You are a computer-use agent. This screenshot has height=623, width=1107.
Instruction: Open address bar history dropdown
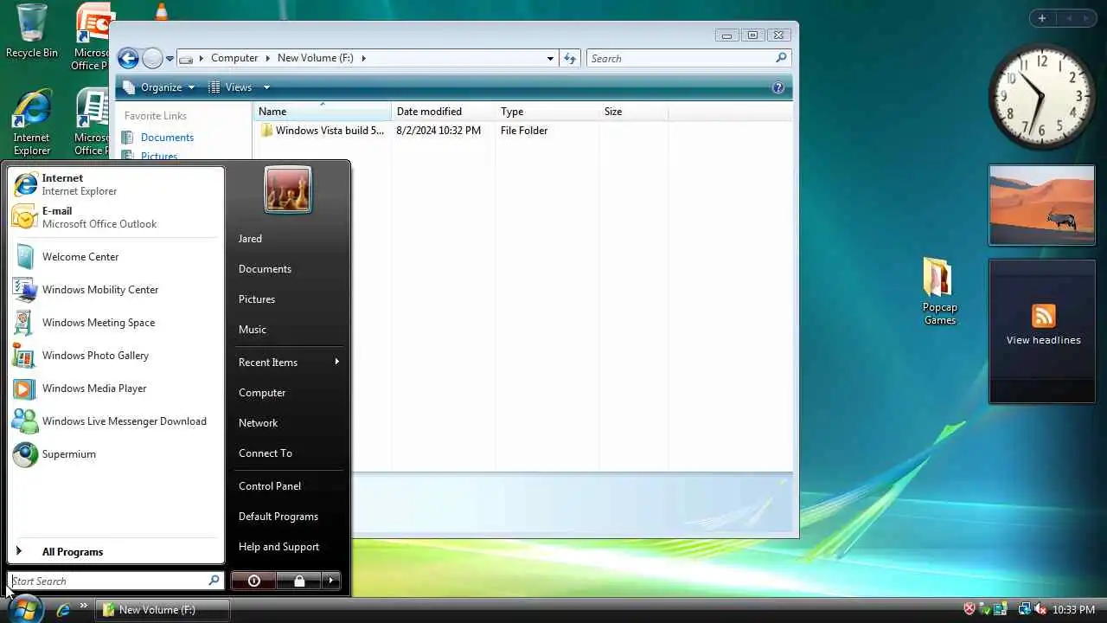pyautogui.click(x=550, y=58)
